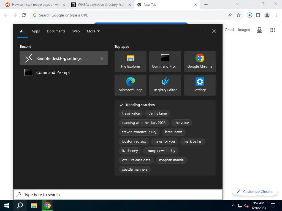The image size is (282, 211).
Task: Search trevor lawrence injury trend
Action: [x=139, y=132]
